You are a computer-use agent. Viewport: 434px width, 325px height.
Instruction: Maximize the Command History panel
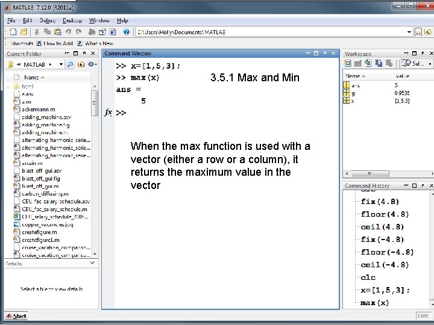pos(414,185)
